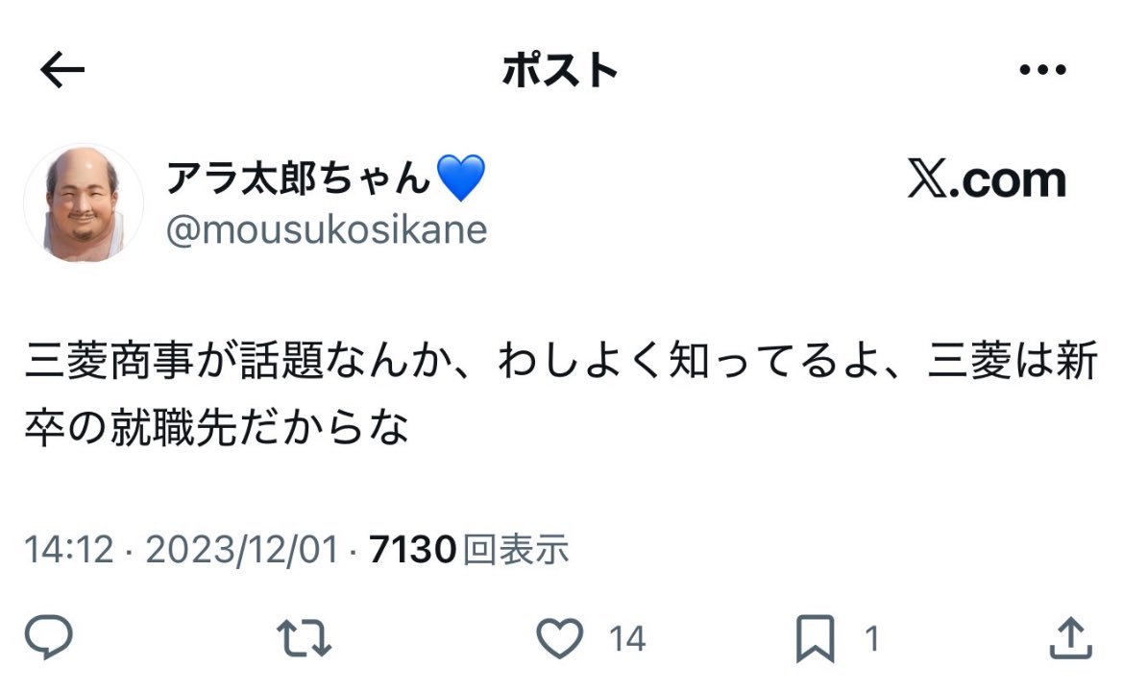
Task: Open the アラ太郎ちゃん display name
Action: tap(300, 178)
